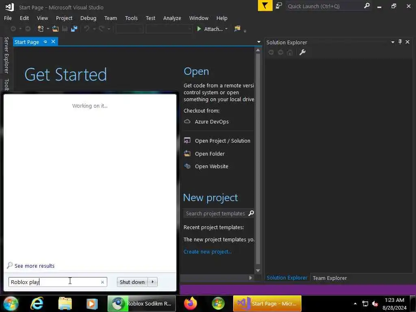Open the Undo history dropdown arrow

94,29
